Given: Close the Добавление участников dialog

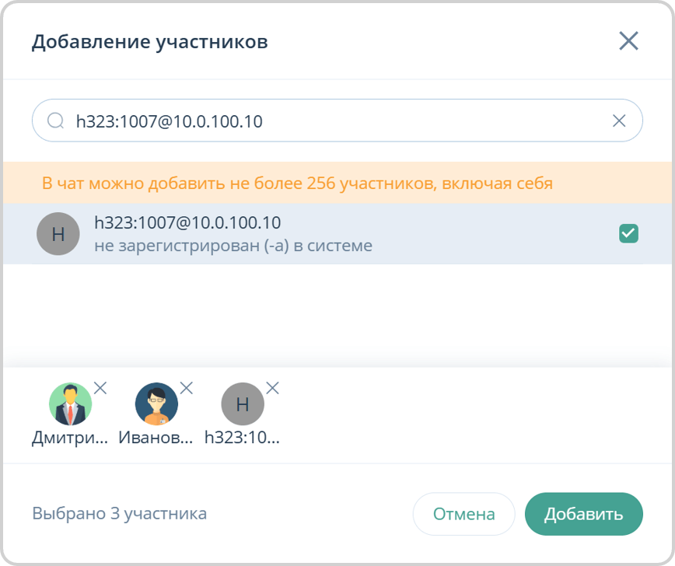Looking at the screenshot, I should [x=630, y=41].
